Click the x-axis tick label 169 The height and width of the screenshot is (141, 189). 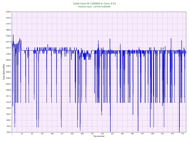coord(52,134)
